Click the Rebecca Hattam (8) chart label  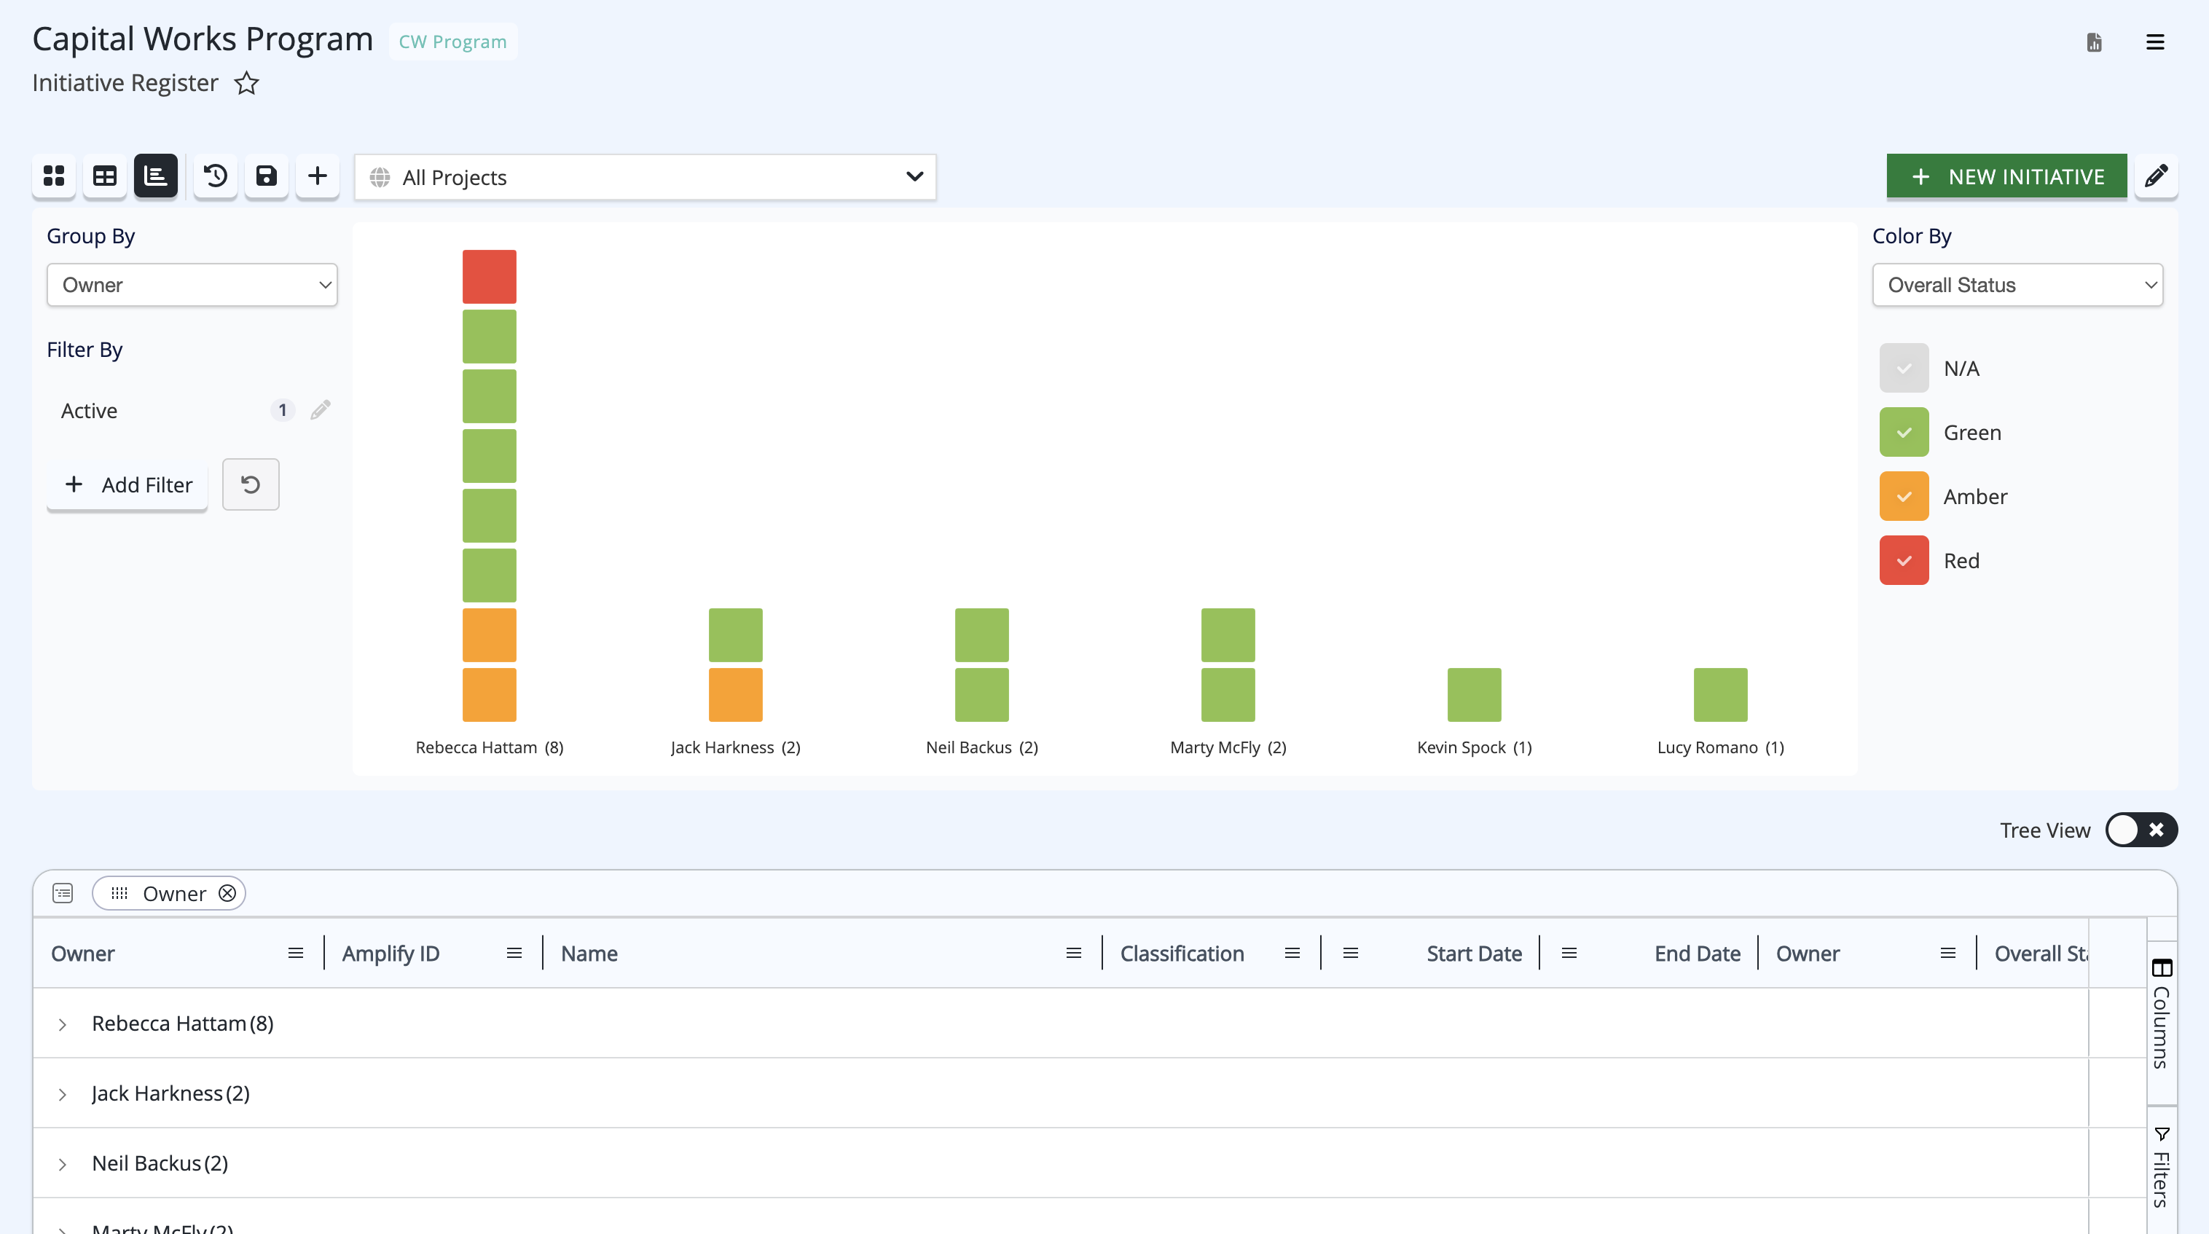pos(490,747)
